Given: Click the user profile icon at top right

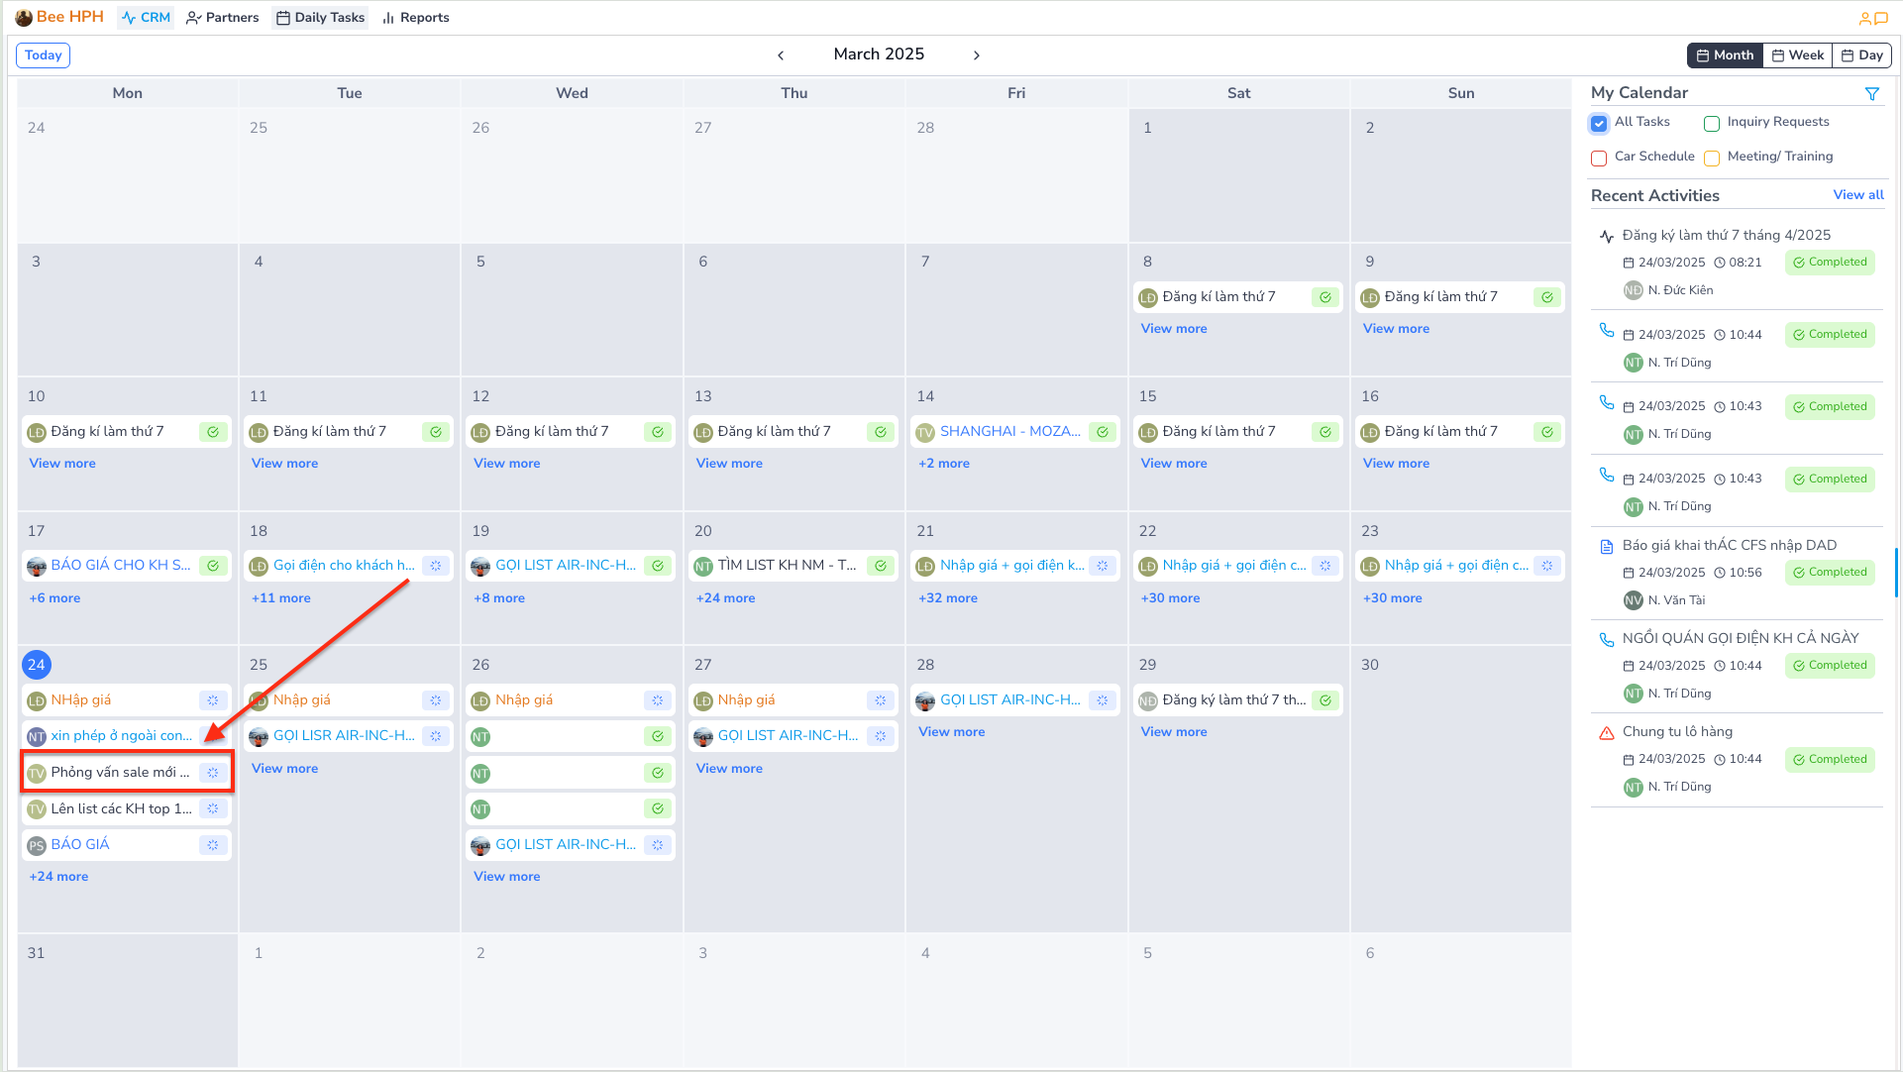Looking at the screenshot, I should tap(1864, 18).
